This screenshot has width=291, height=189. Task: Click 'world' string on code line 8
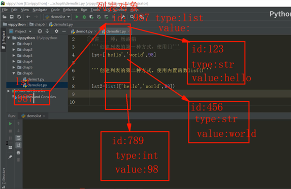pos(152,86)
